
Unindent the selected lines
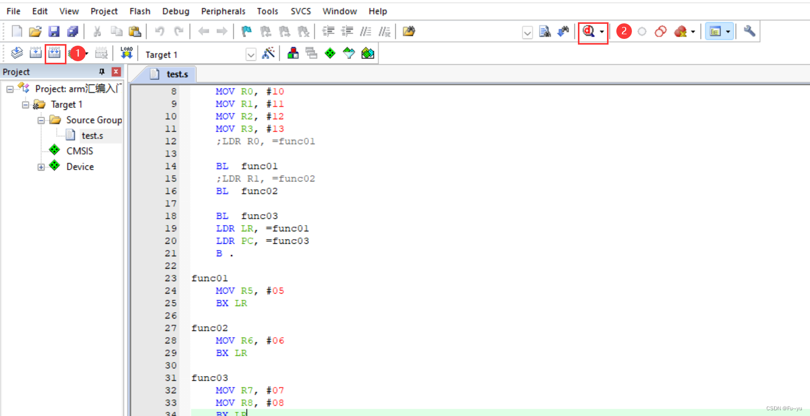tap(347, 32)
